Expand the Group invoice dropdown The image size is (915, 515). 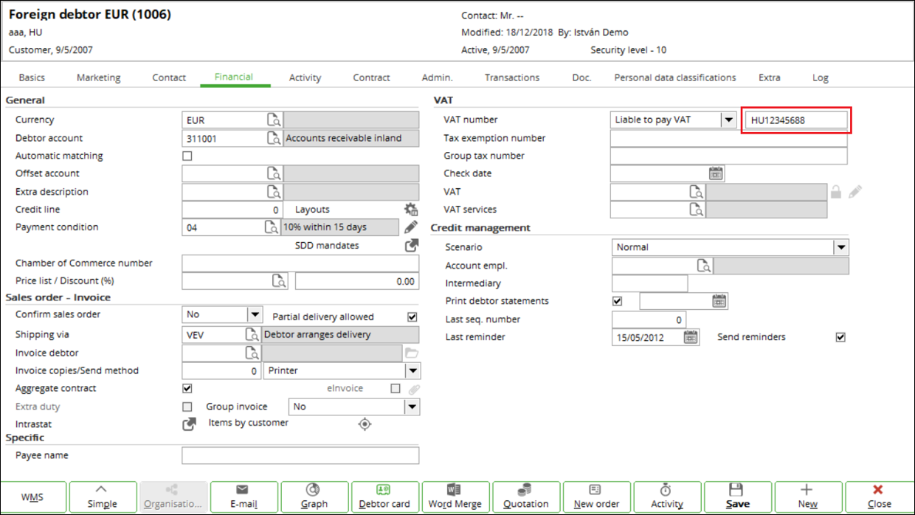(412, 407)
